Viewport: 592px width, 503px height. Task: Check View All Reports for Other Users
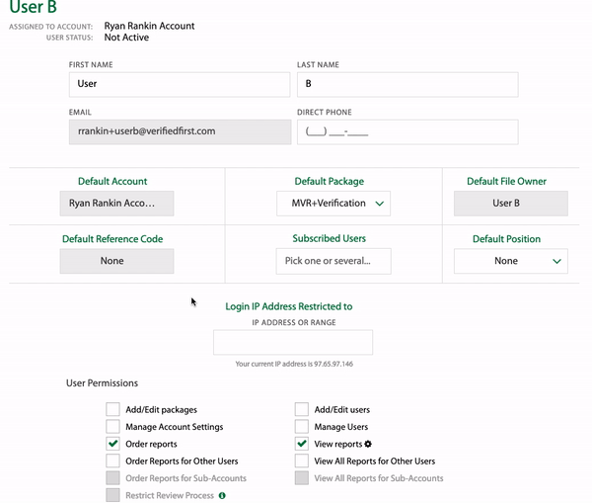(302, 461)
